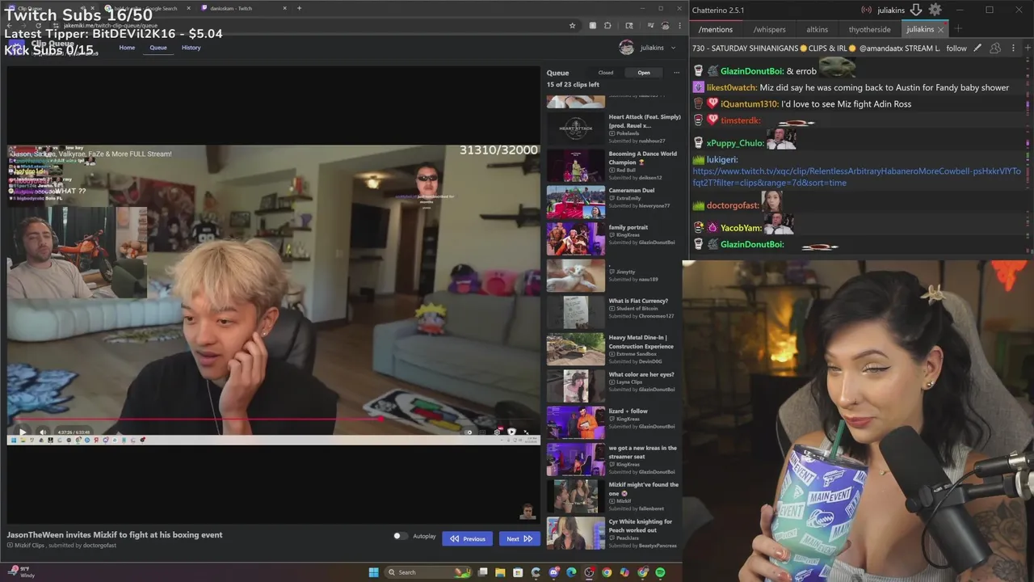1034x582 pixels.
Task: Click the Previous clip button
Action: point(467,538)
